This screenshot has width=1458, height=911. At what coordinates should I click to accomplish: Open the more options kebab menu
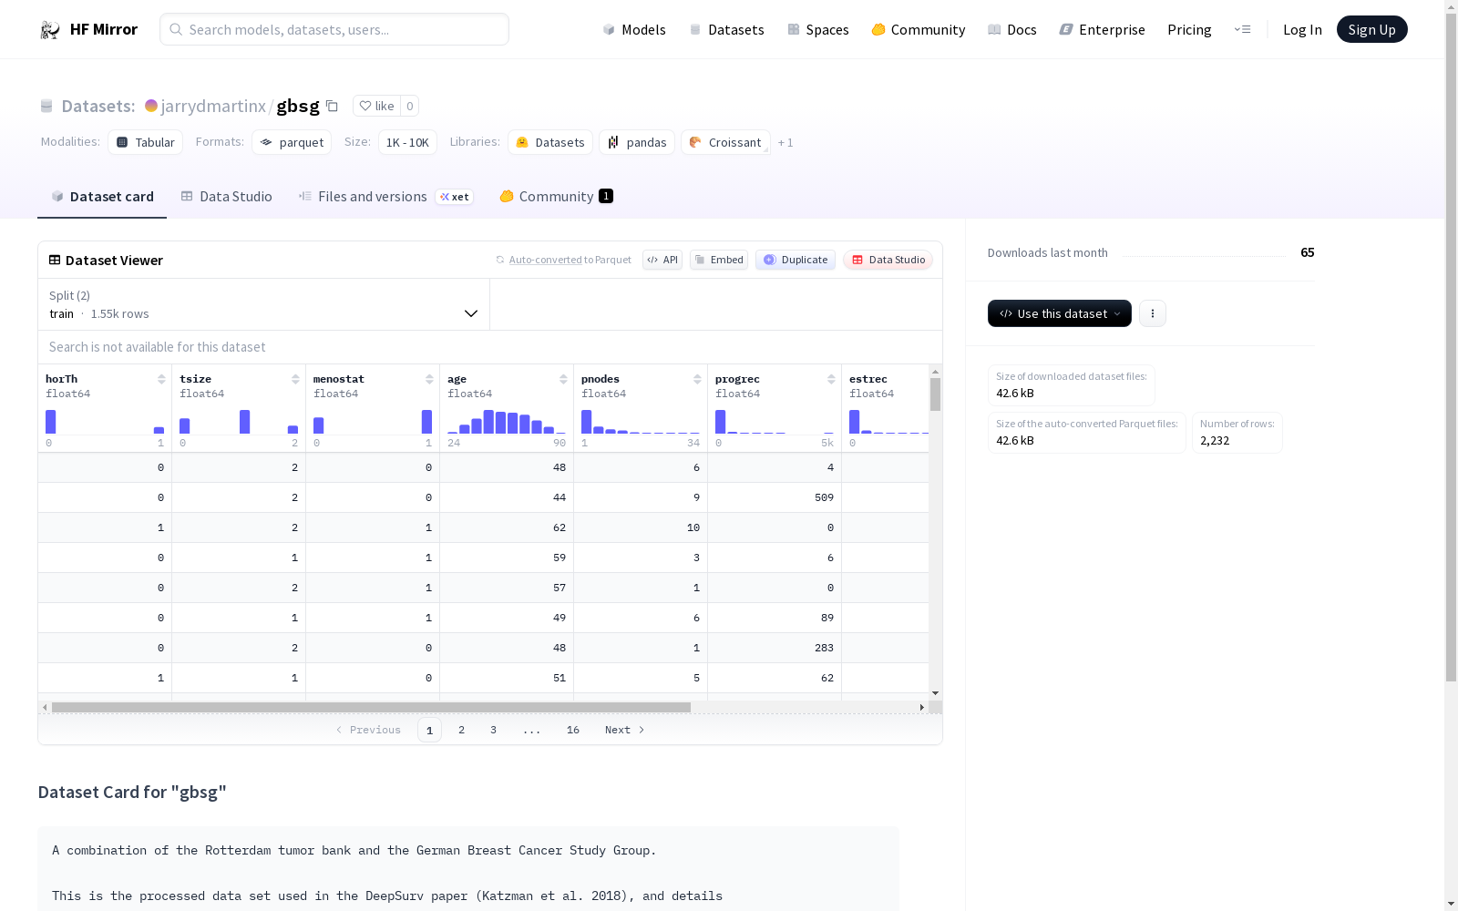pos(1152,313)
